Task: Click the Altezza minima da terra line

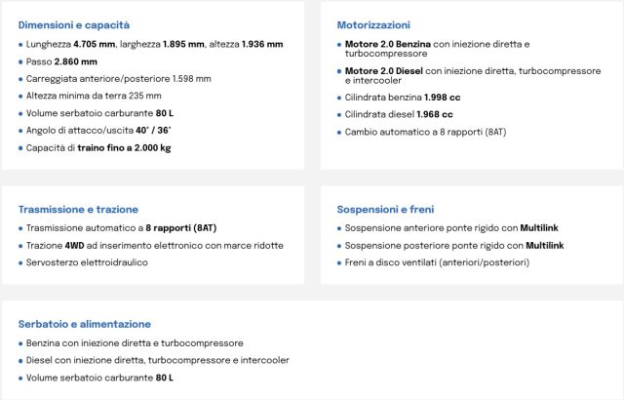Action: [96, 96]
